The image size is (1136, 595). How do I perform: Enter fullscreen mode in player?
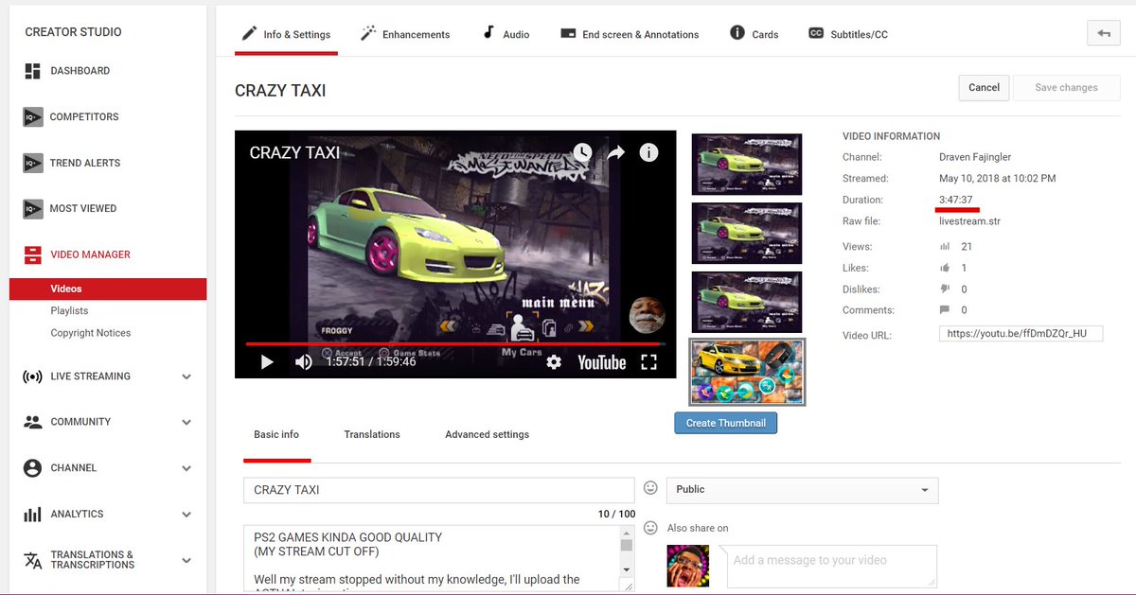coord(648,362)
